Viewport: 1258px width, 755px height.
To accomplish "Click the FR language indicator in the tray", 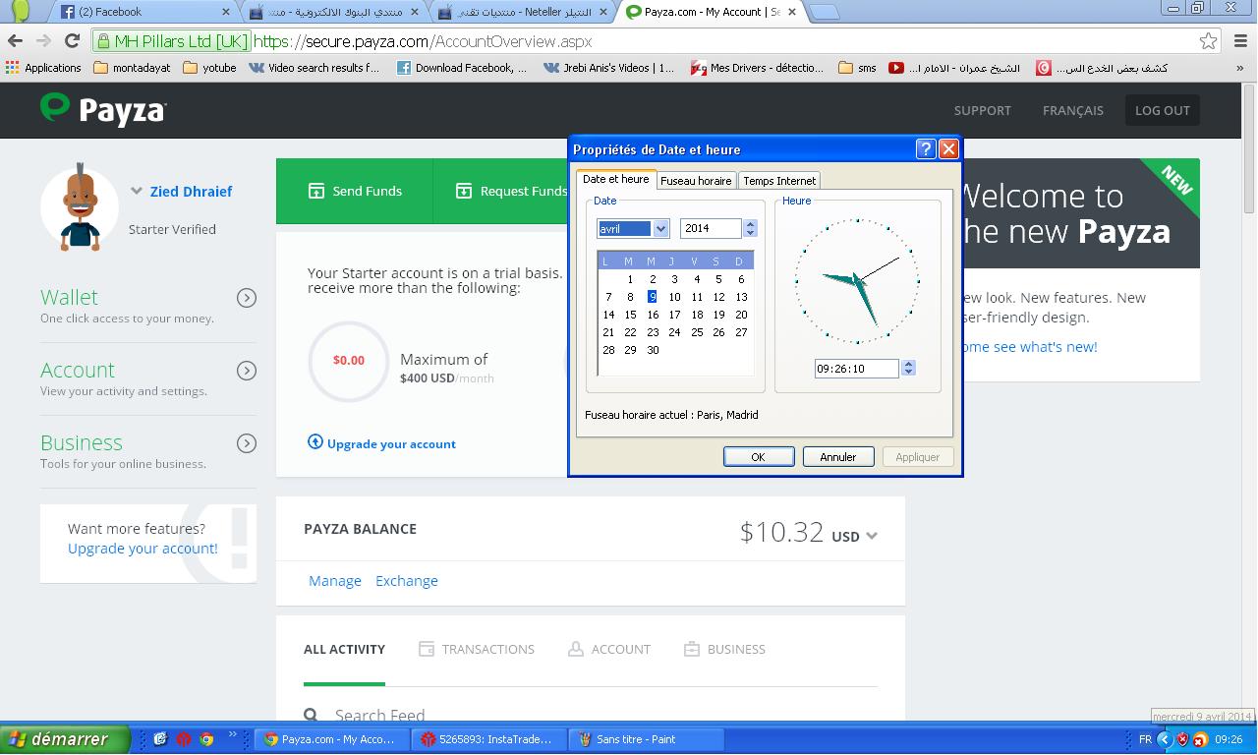I will click(x=1145, y=739).
